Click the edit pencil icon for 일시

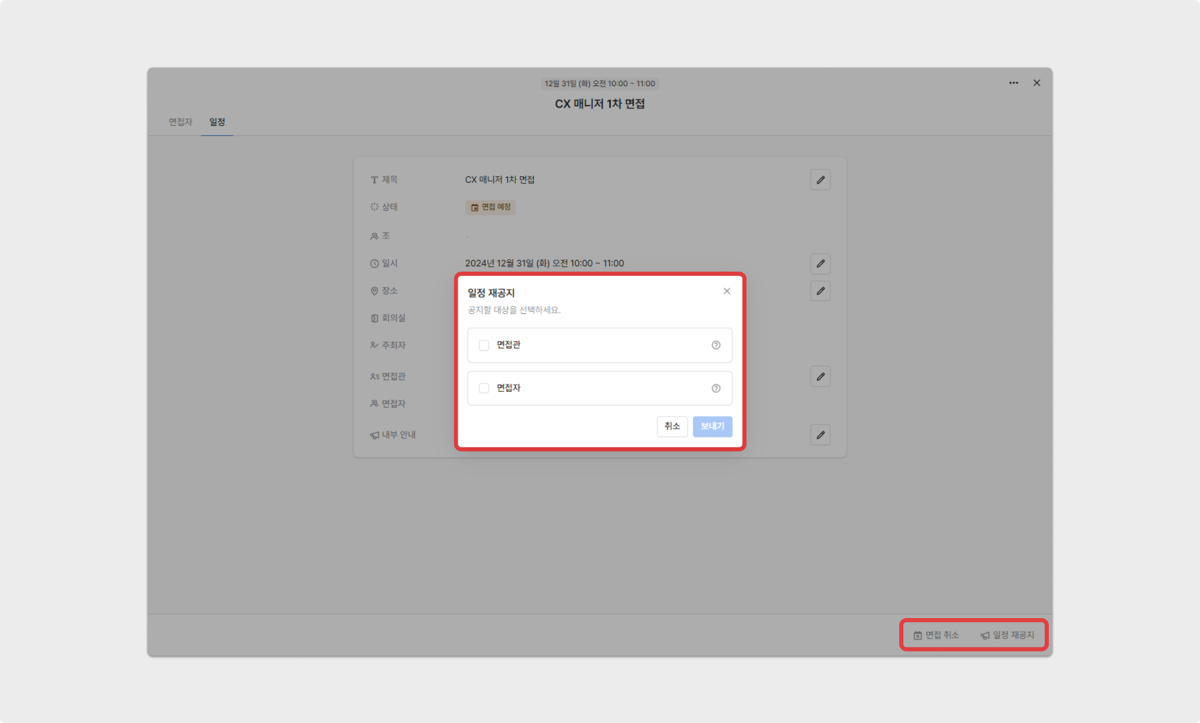coord(820,264)
